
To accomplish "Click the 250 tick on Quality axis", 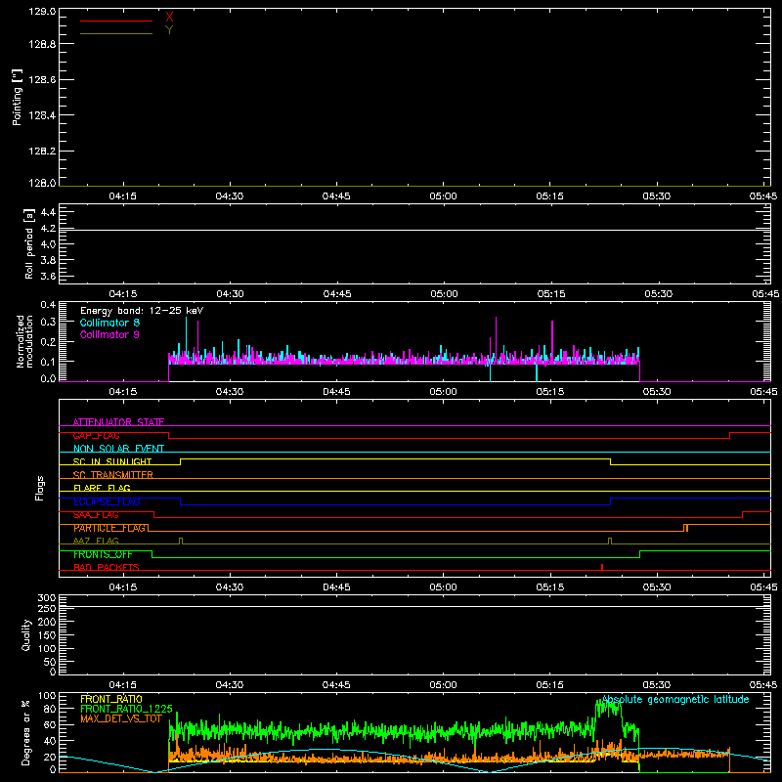I will 46,608.
